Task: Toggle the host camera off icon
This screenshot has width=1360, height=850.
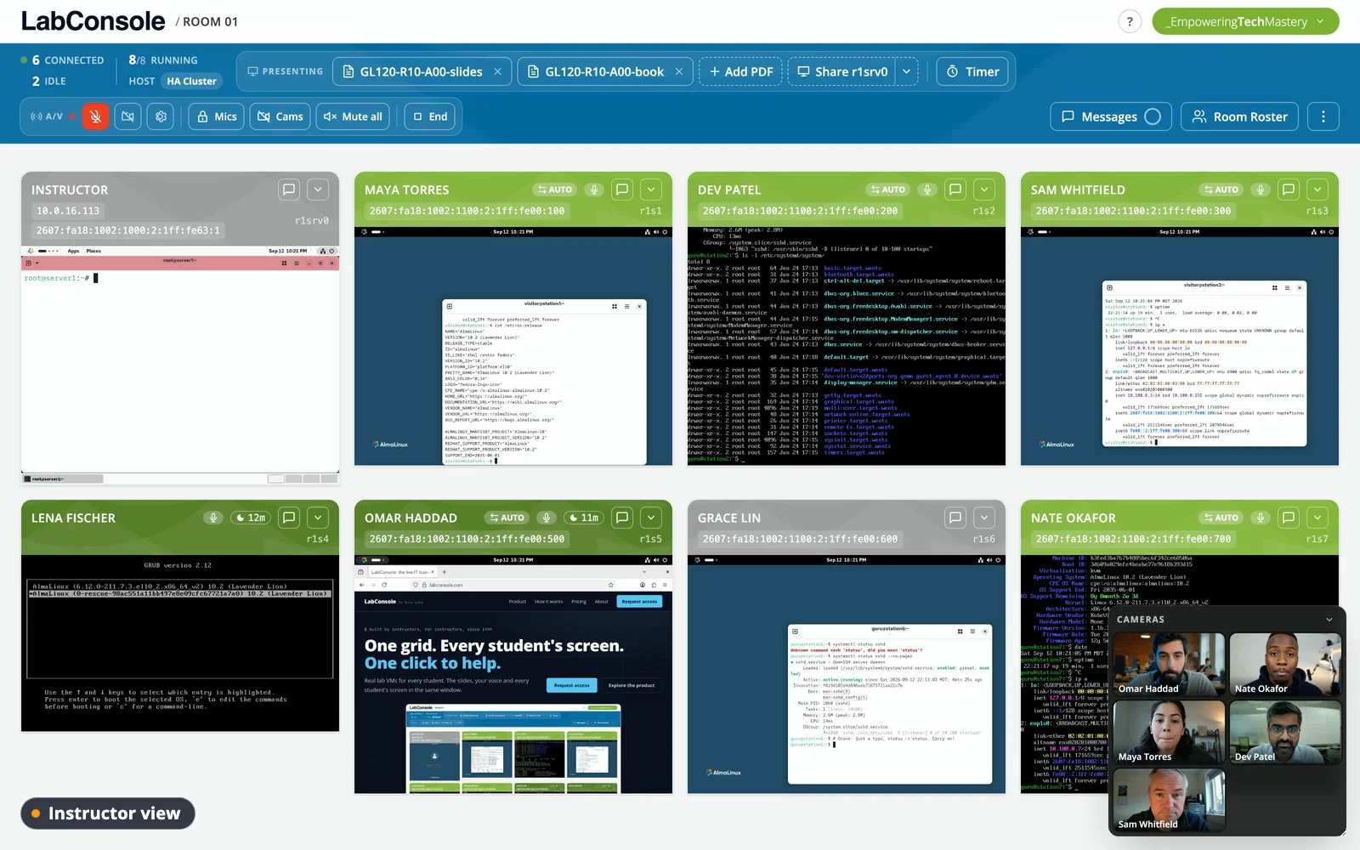Action: pyautogui.click(x=127, y=116)
